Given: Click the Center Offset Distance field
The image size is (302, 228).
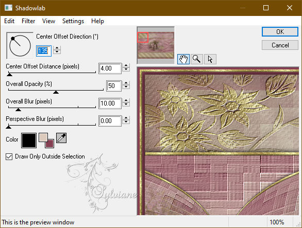Looking at the screenshot, I should [110, 68].
